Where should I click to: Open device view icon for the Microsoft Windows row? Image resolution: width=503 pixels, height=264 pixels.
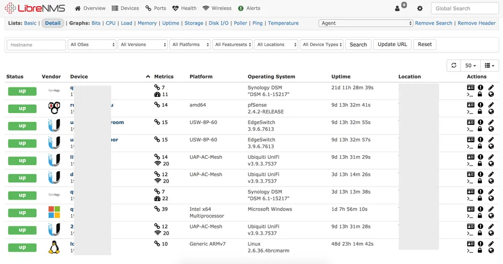(471, 208)
